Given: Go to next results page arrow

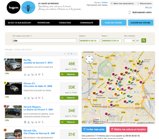Looking at the screenshot, I should (75, 54).
